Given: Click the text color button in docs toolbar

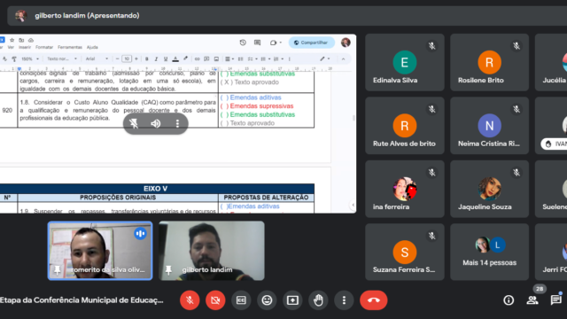Looking at the screenshot, I should click(x=175, y=59).
